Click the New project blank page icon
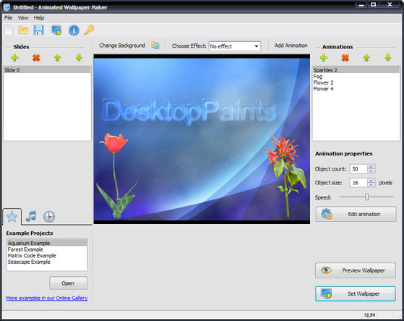Screen dimensions: 404x321 [x=9, y=30]
